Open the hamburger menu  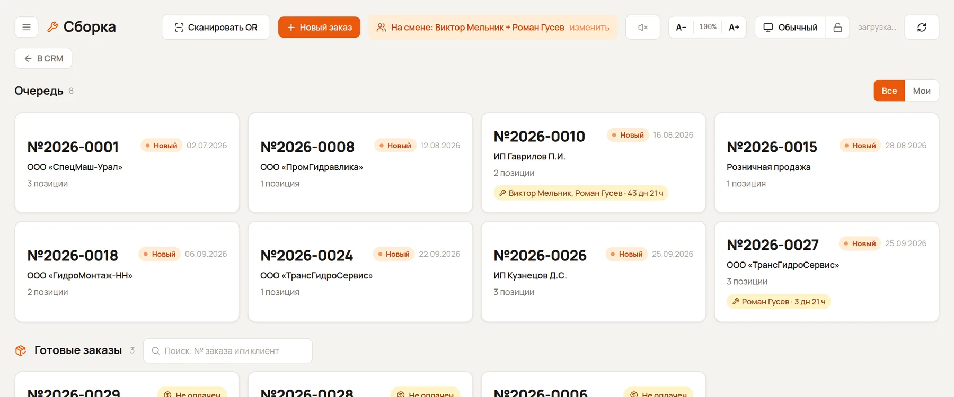click(26, 27)
